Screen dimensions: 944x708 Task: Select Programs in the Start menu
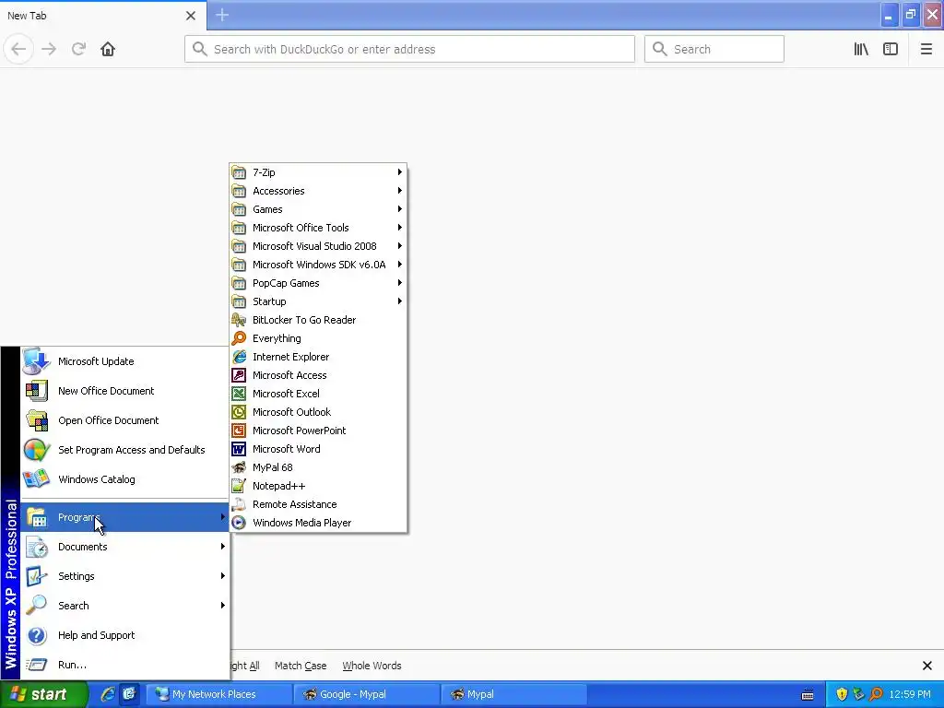124,517
